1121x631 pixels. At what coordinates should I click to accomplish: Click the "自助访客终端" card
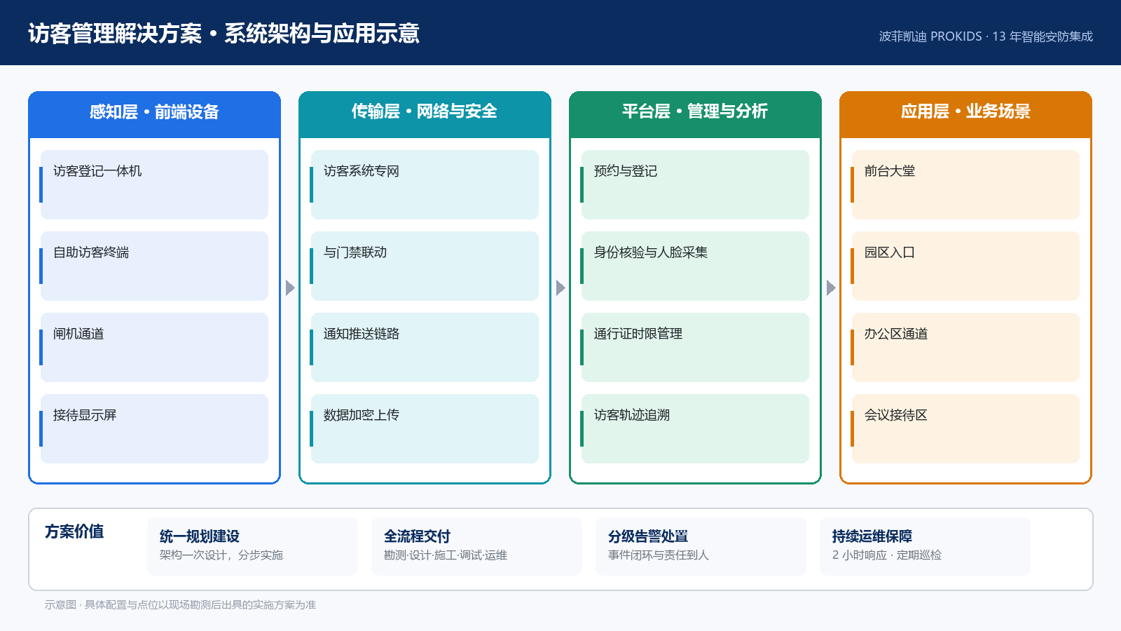pos(154,266)
